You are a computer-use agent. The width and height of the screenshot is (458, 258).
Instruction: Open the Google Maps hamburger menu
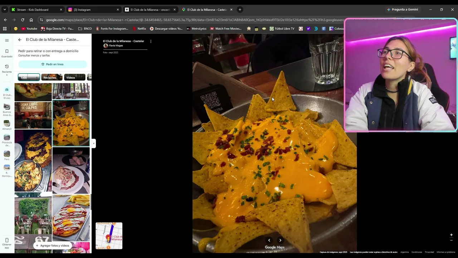coord(7,40)
